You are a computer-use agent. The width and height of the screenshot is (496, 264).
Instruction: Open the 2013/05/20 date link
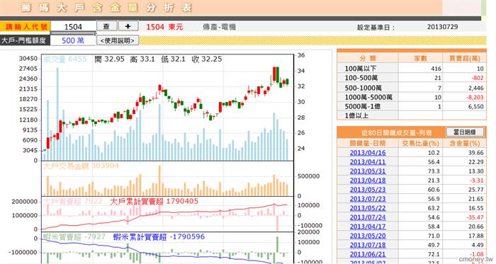click(x=368, y=236)
